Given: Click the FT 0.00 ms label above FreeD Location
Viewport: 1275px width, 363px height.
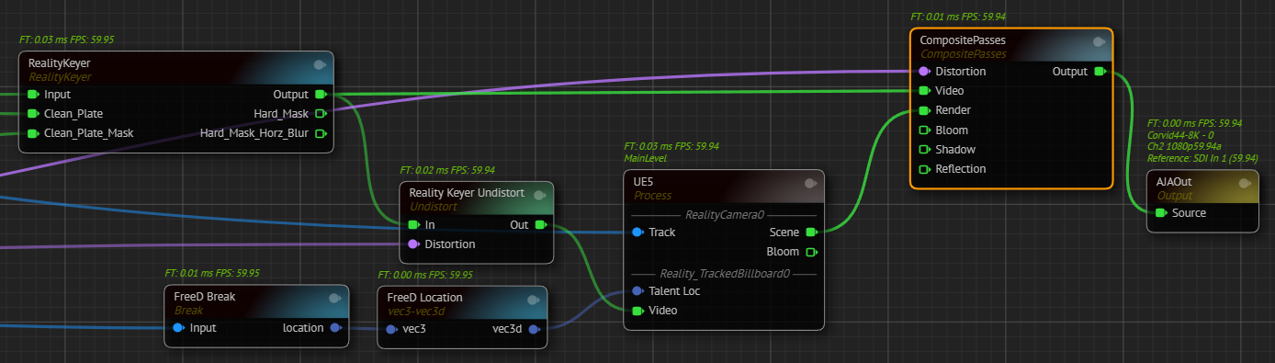Looking at the screenshot, I should [x=425, y=275].
